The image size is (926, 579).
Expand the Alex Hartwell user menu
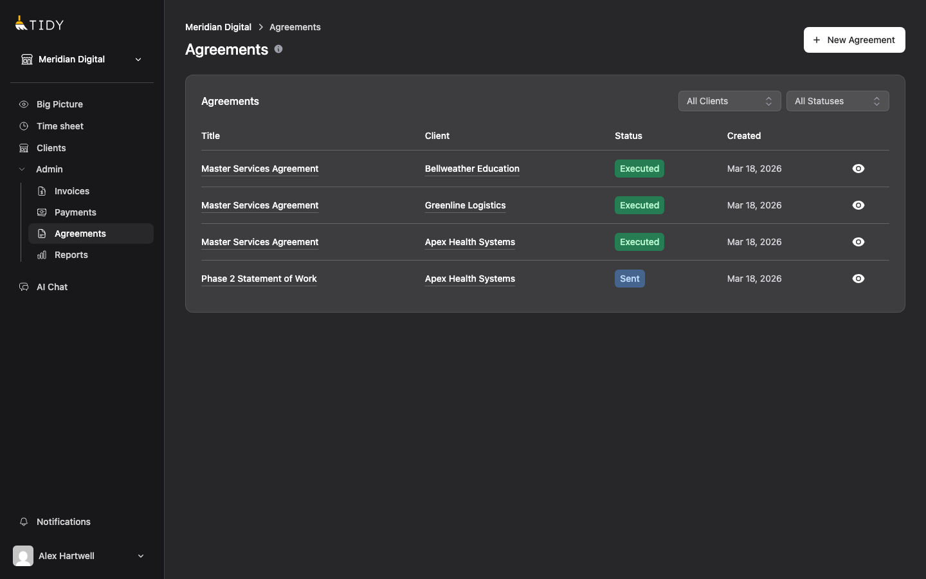click(x=141, y=556)
